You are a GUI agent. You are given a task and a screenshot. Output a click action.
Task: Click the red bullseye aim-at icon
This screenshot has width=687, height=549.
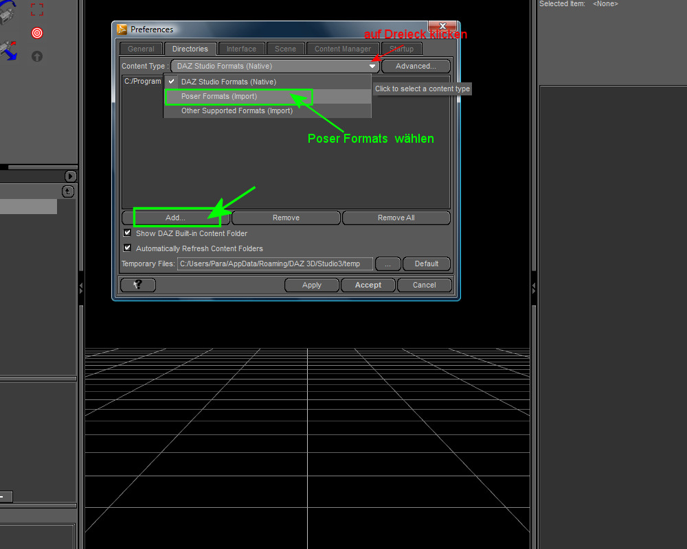37,33
